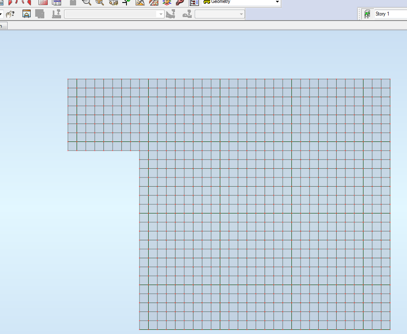Open the set display options icon

pyautogui.click(x=193, y=3)
